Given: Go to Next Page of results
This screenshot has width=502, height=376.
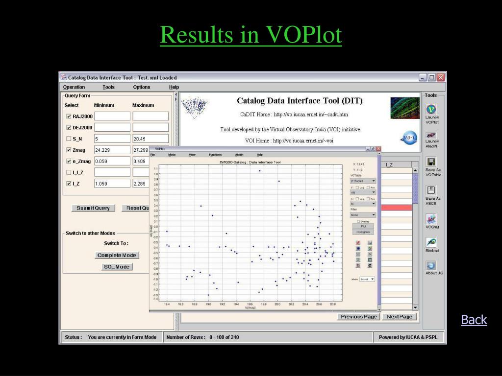Looking at the screenshot, I should (400, 317).
